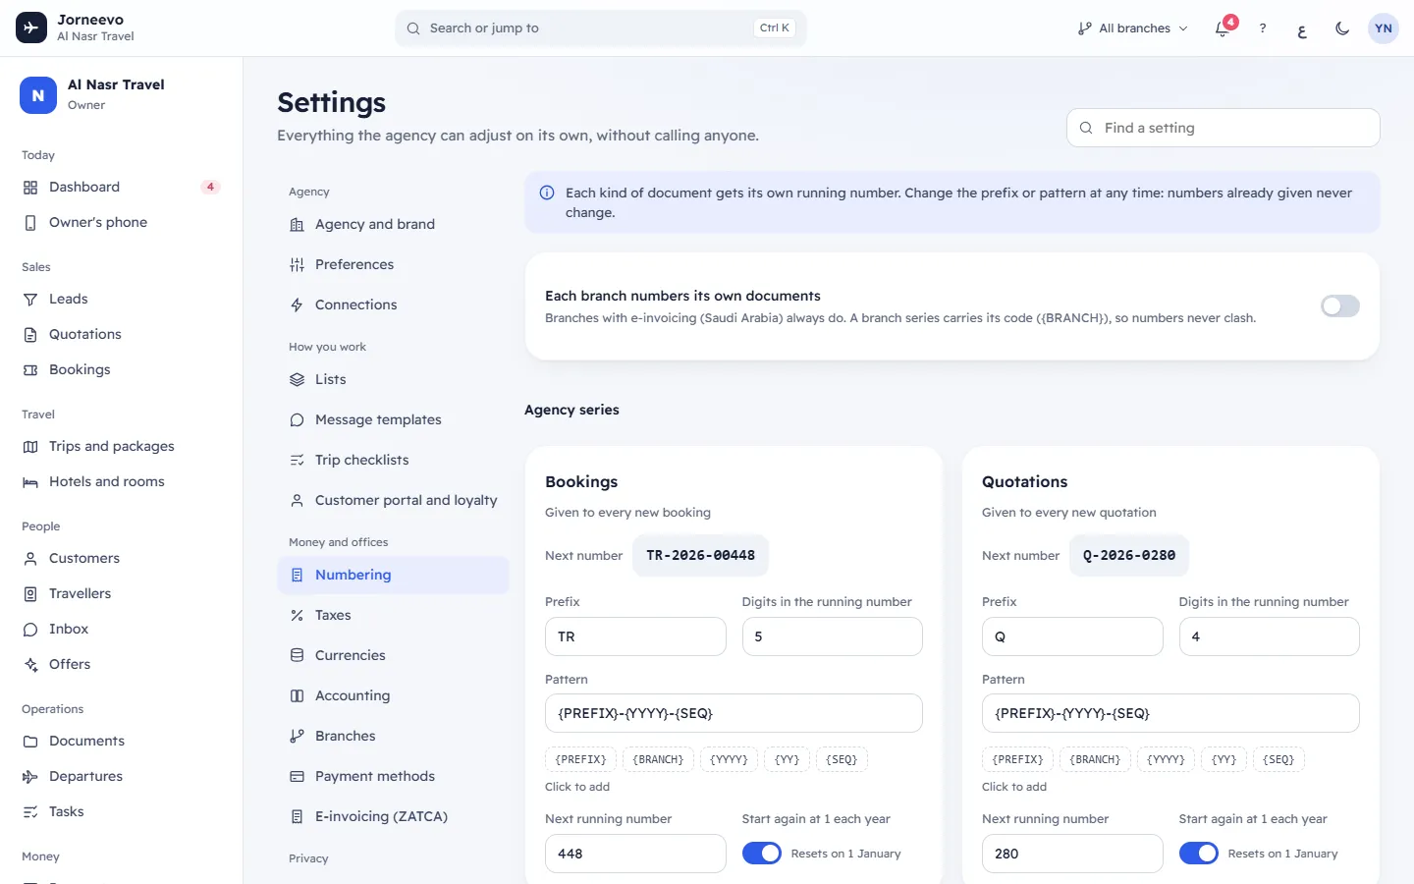Go to Leads in the sidebar
The image size is (1414, 884).
tap(121, 299)
